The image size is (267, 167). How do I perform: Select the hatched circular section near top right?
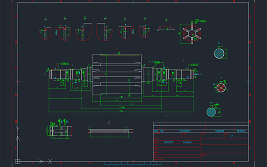tap(219, 54)
